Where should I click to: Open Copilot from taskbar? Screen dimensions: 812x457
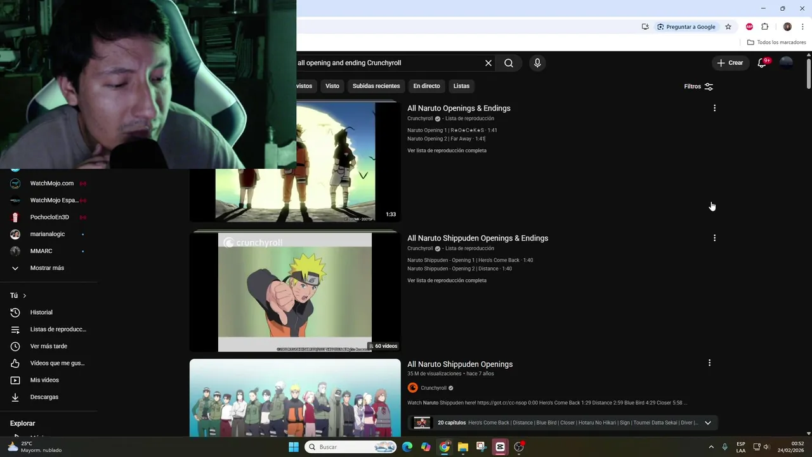click(426, 447)
